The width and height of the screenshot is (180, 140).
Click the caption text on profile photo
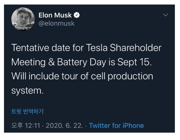point(23,28)
